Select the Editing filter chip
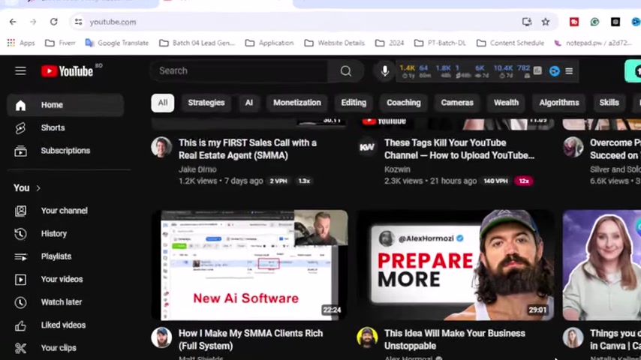 [354, 103]
